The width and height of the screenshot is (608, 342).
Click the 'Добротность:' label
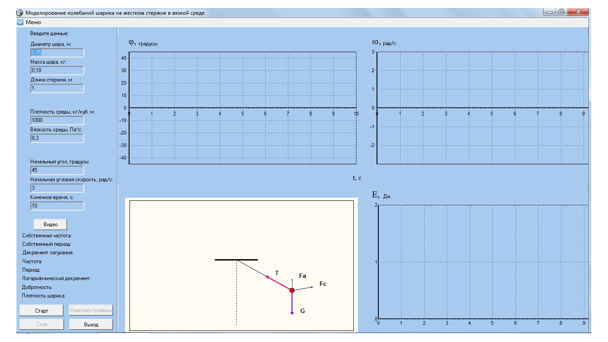[37, 287]
